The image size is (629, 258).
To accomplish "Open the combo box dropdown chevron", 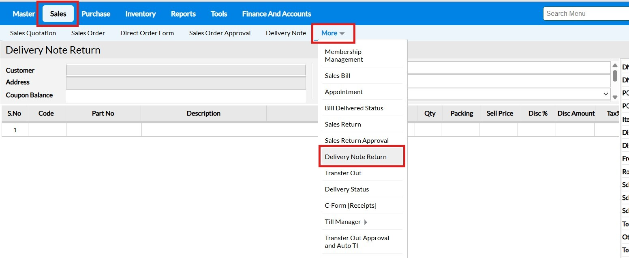I will click(606, 94).
